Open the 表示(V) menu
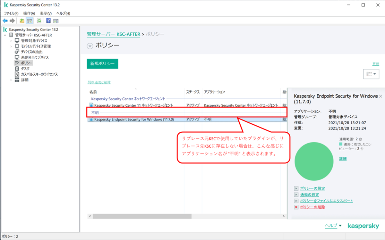The image size is (385, 240). [x=46, y=13]
